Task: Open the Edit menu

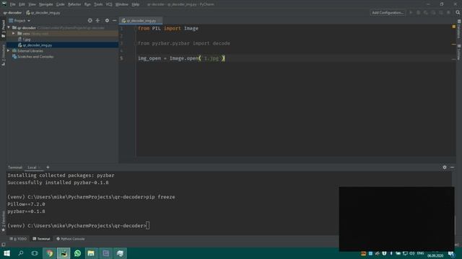Action: (x=22, y=4)
